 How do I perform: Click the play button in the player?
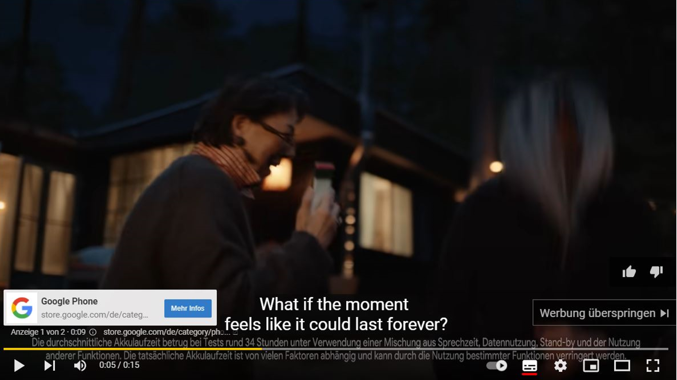[19, 366]
